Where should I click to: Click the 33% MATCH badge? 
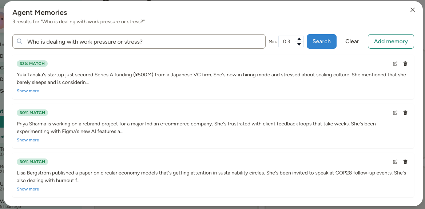(x=32, y=64)
